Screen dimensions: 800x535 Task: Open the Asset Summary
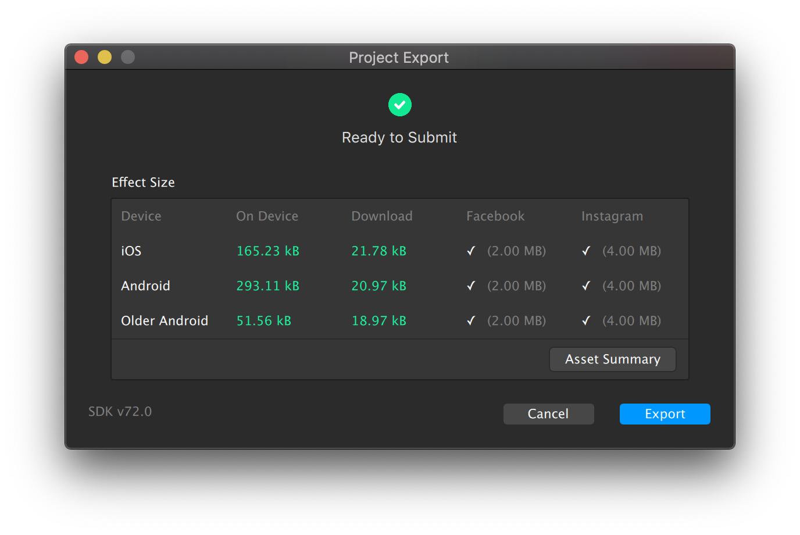click(x=612, y=359)
